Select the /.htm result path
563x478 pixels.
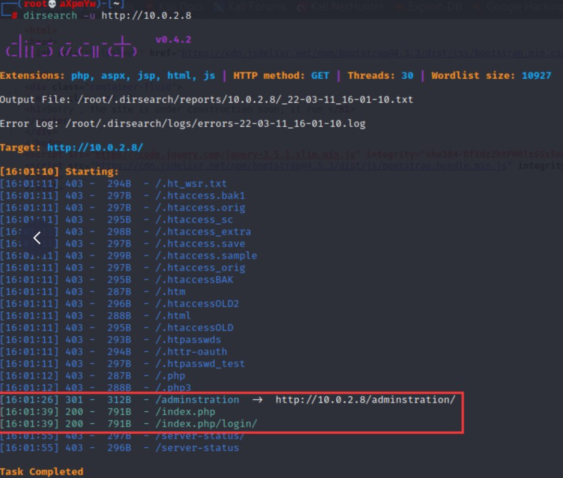pyautogui.click(x=170, y=291)
